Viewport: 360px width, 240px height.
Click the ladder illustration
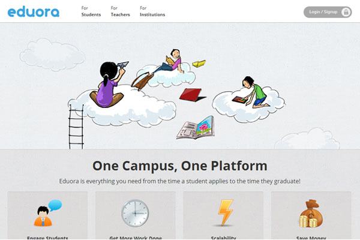pos(76,127)
